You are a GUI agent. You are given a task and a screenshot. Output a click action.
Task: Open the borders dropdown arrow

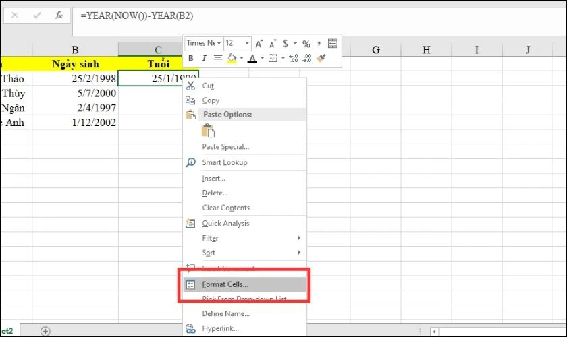(x=283, y=58)
